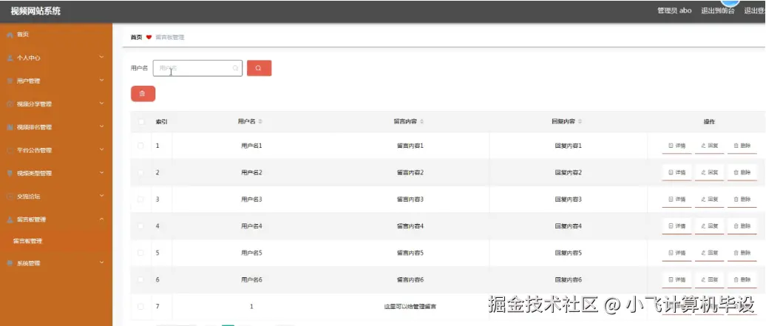Check the box for row 1
Viewport: 766px width, 326px height.
point(140,146)
